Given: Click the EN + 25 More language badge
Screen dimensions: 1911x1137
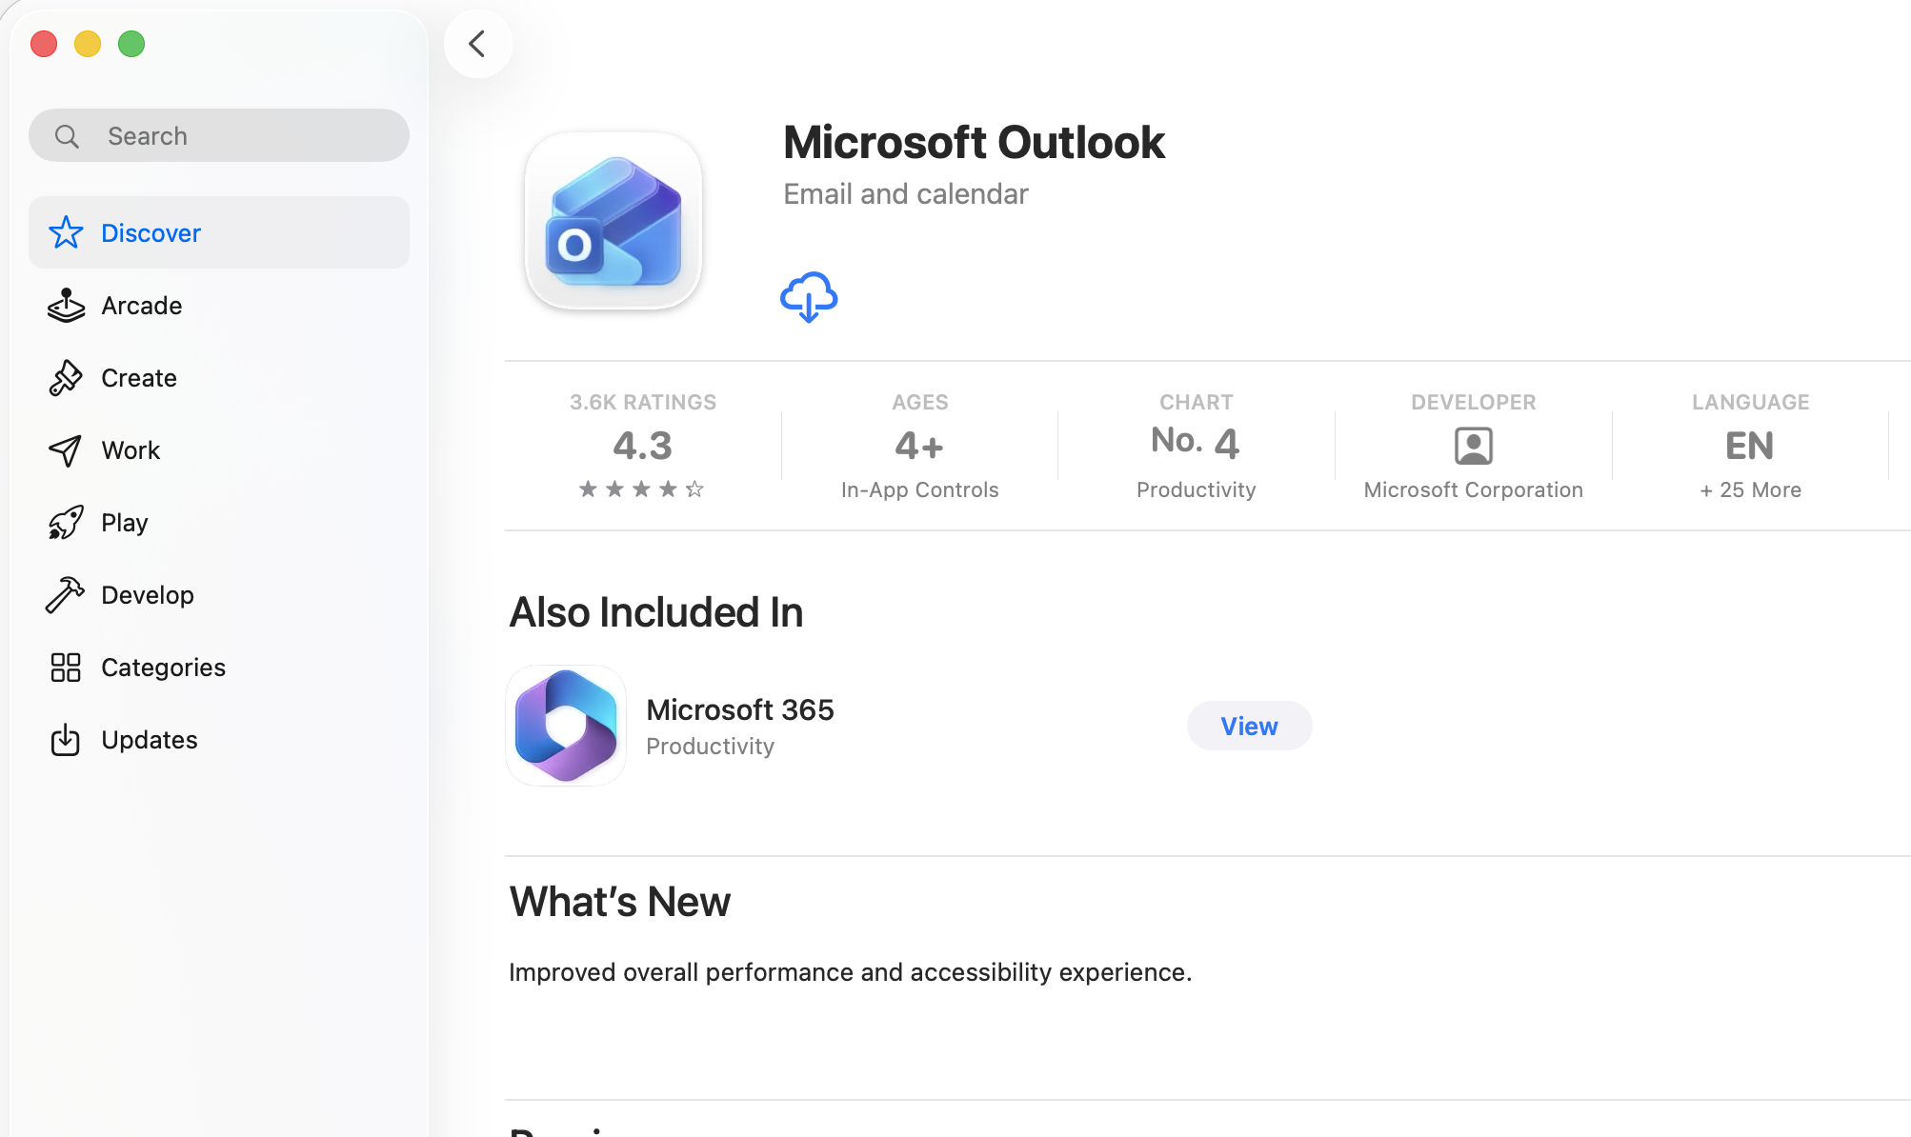Looking at the screenshot, I should (x=1750, y=446).
